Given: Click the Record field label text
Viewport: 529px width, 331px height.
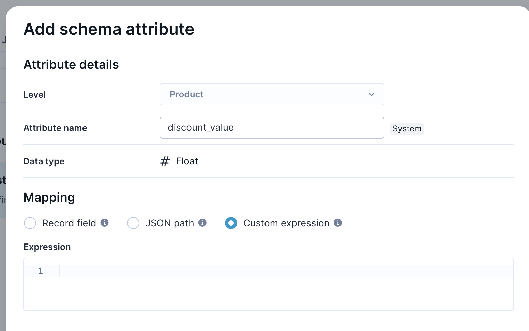Looking at the screenshot, I should click(x=69, y=223).
